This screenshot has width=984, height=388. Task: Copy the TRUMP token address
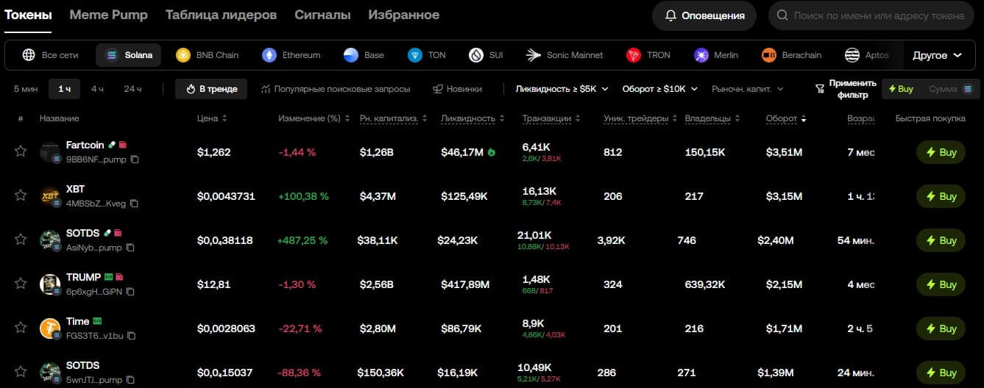[130, 292]
